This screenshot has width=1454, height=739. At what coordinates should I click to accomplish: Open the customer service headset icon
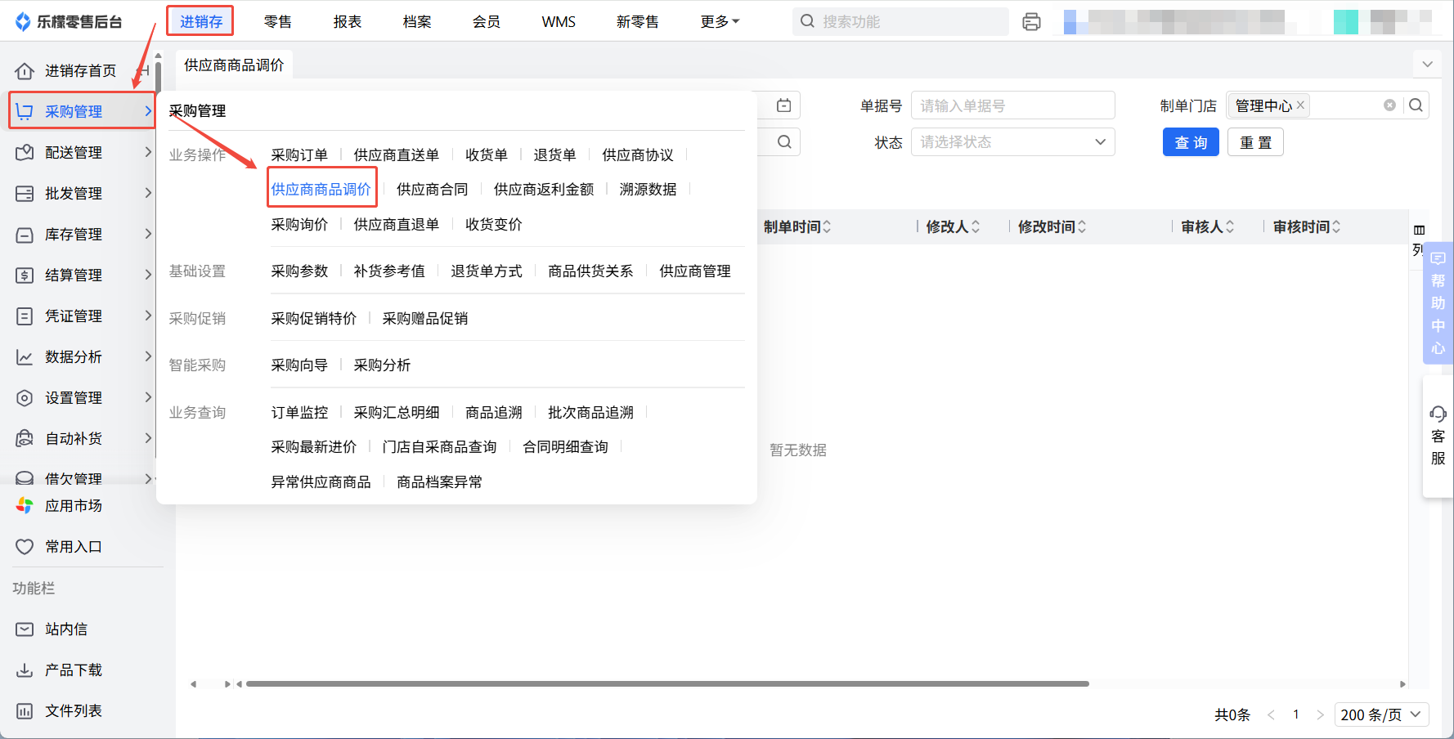[x=1438, y=414]
